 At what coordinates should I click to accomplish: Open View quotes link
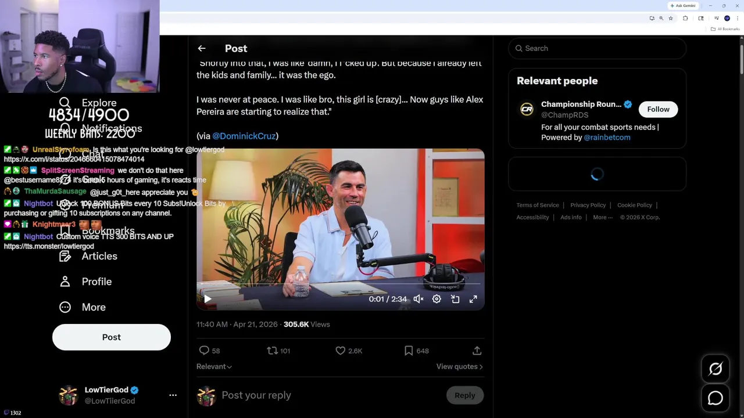[459, 366]
